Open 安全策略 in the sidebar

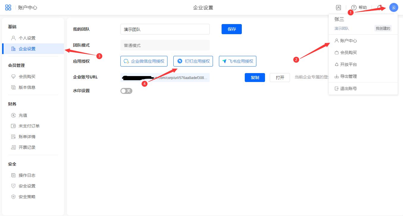pyautogui.click(x=27, y=197)
